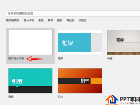Screen dimensions: 140x105
Task: Open the 框架 template thumbnail
Action: tap(80, 42)
